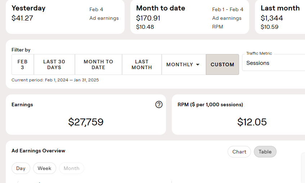305x183 pixels.
Task: Select the Week granularity pill
Action: 45,168
